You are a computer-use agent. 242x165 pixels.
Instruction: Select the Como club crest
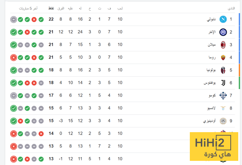tap(223, 96)
